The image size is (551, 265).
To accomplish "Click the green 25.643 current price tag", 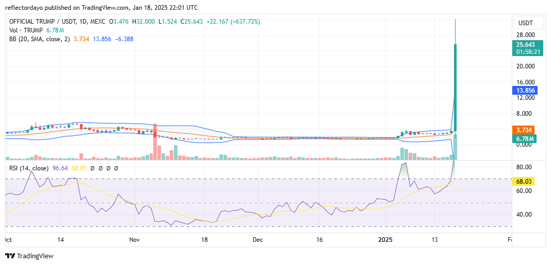I will pyautogui.click(x=526, y=45).
